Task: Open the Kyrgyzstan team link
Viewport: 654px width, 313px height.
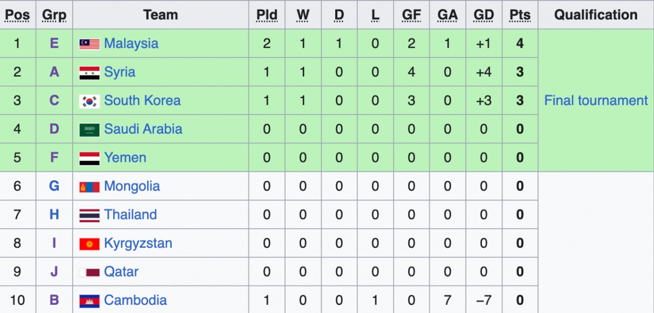Action: pyautogui.click(x=138, y=243)
